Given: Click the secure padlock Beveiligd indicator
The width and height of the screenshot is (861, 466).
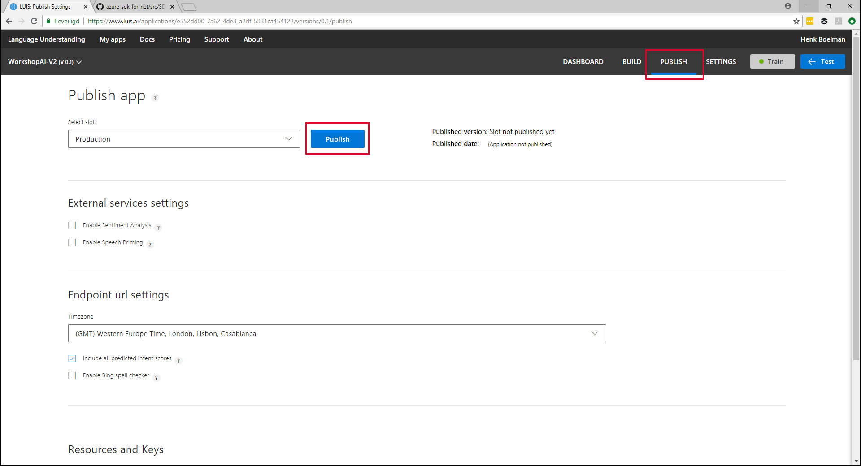Looking at the screenshot, I should click(x=63, y=21).
